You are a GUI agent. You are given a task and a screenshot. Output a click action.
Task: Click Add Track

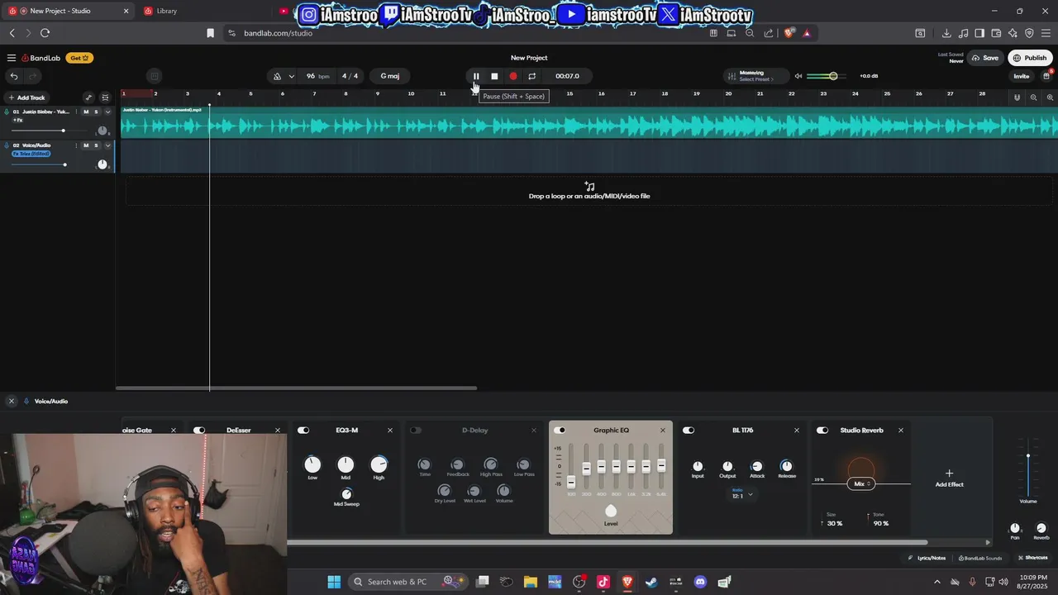27,98
